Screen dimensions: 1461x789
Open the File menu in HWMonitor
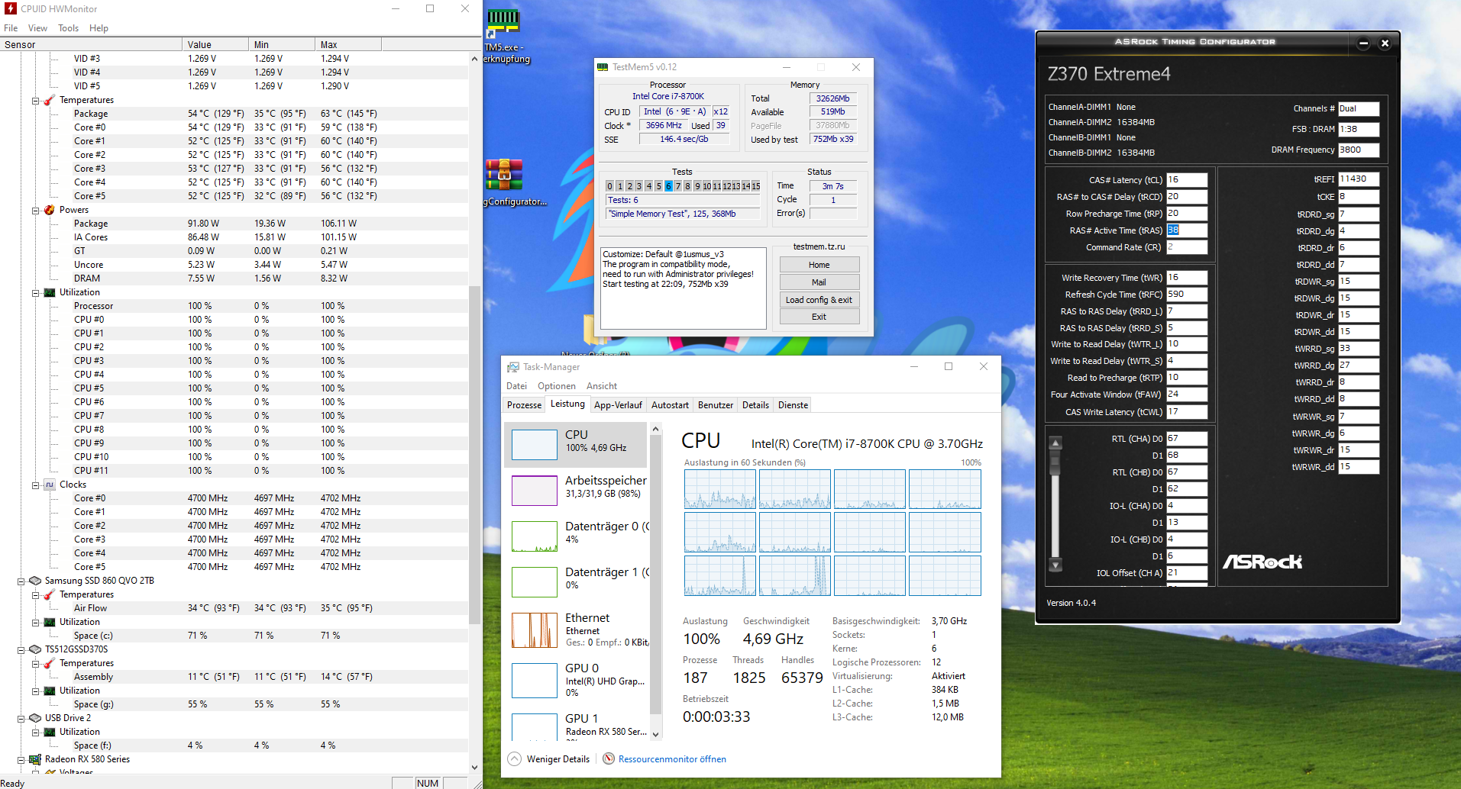pos(11,28)
